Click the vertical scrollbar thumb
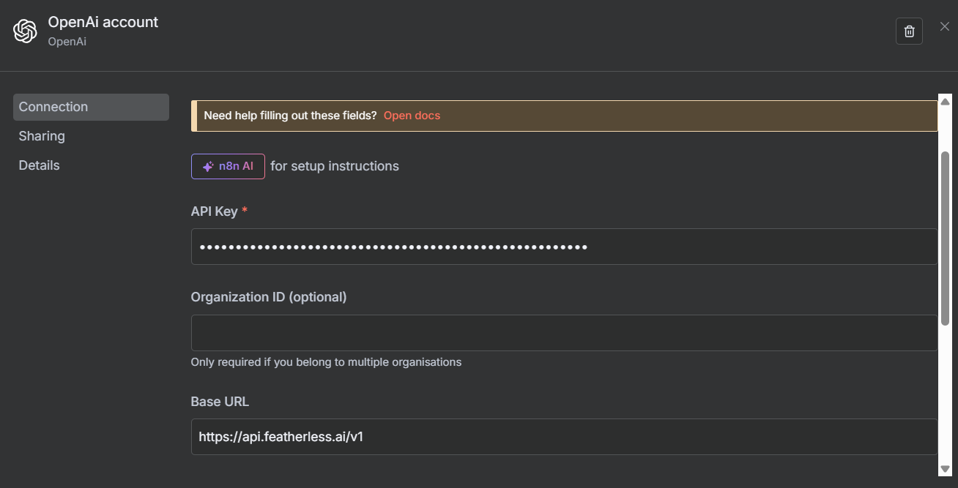This screenshot has height=488, width=958. [x=945, y=238]
